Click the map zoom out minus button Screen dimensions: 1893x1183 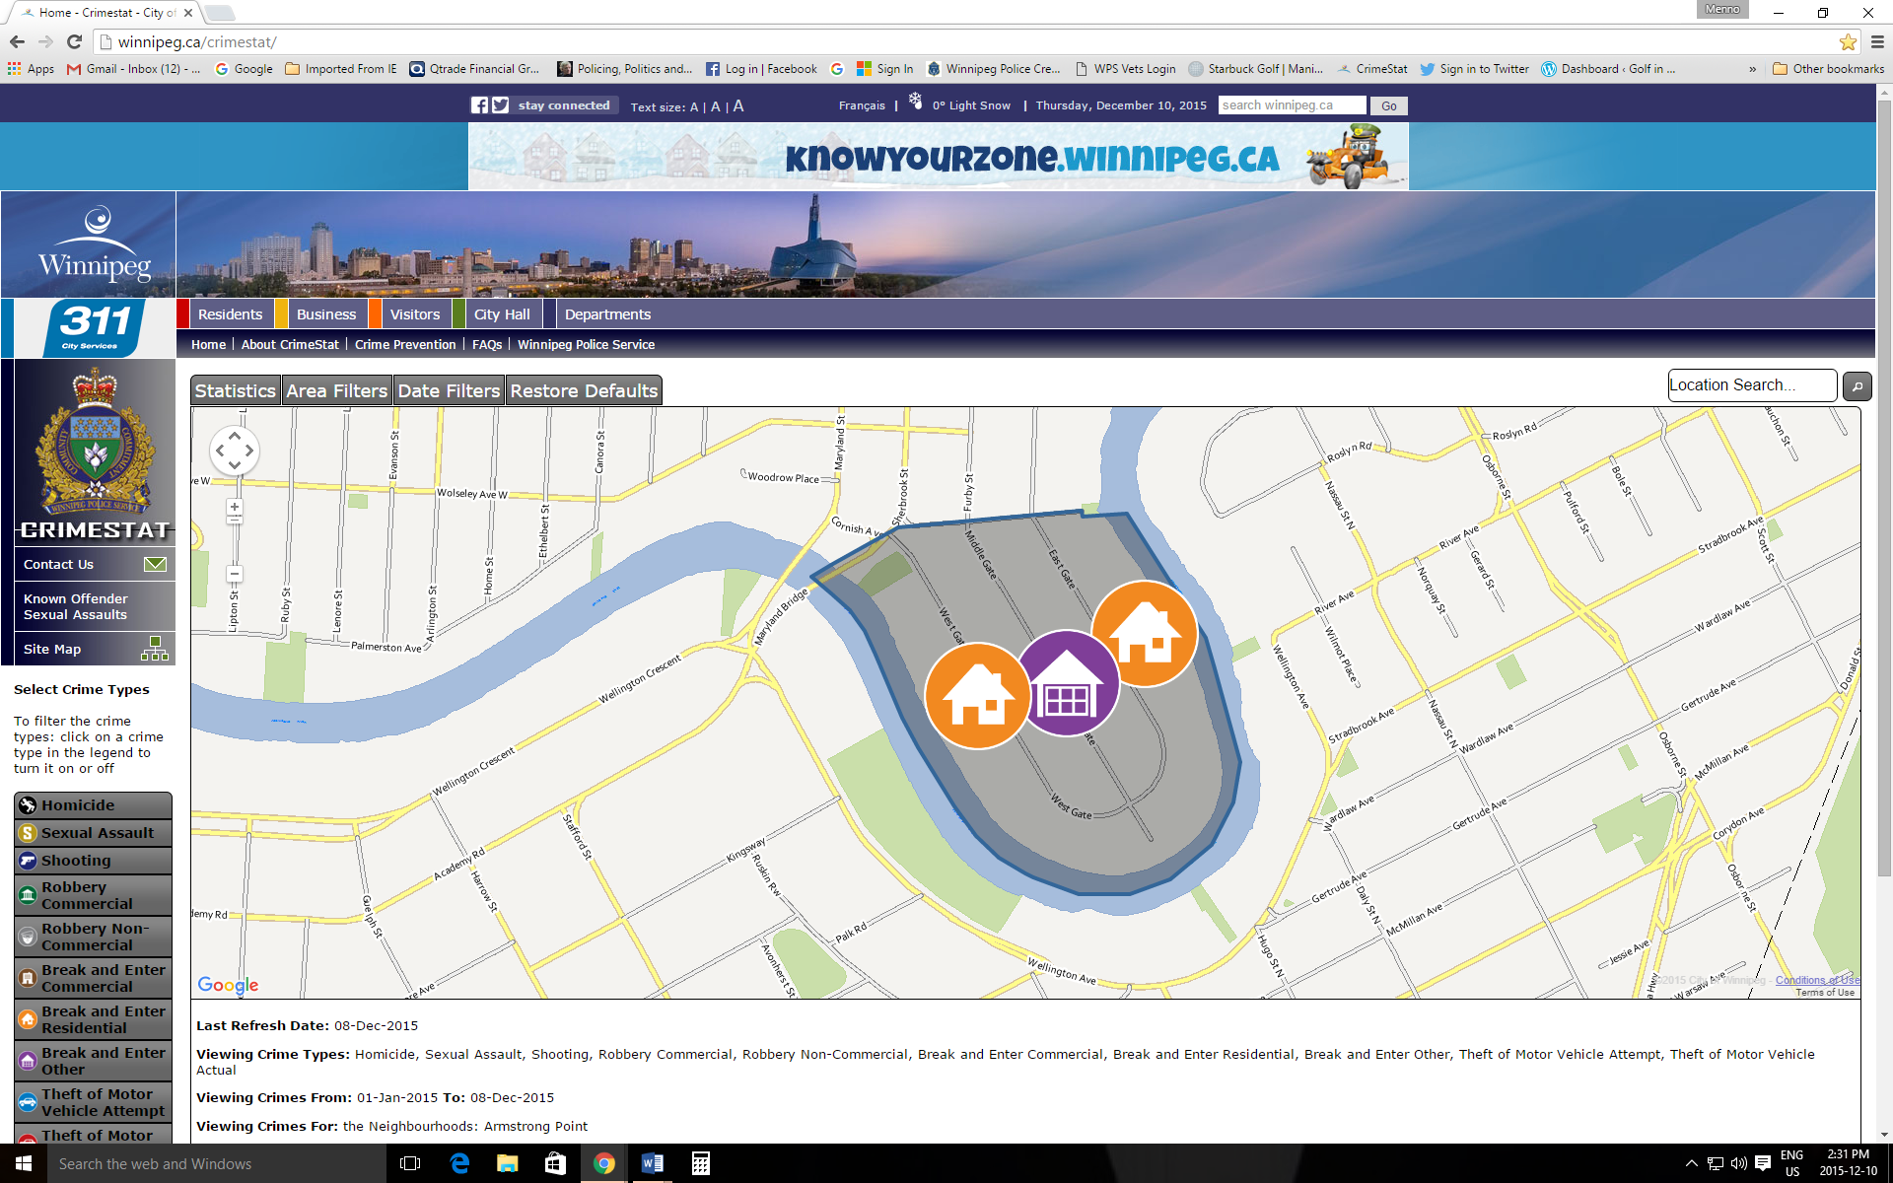pos(234,574)
